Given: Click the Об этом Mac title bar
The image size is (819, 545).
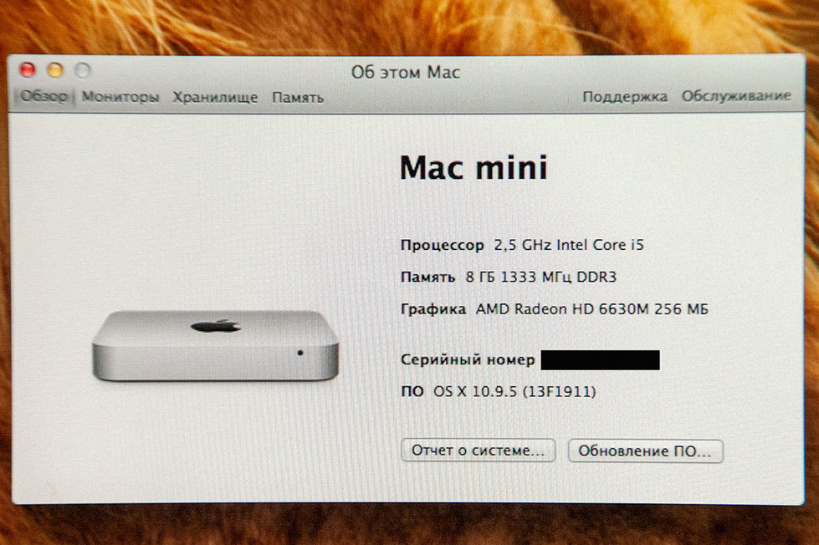Looking at the screenshot, I should [406, 72].
